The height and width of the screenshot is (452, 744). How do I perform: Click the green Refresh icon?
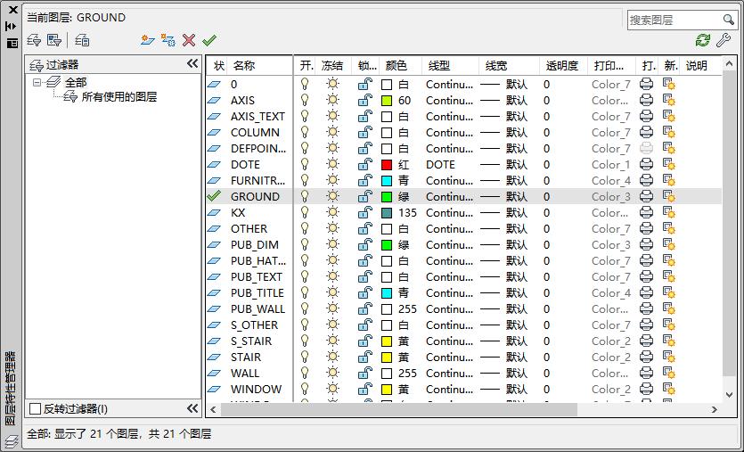tap(703, 40)
